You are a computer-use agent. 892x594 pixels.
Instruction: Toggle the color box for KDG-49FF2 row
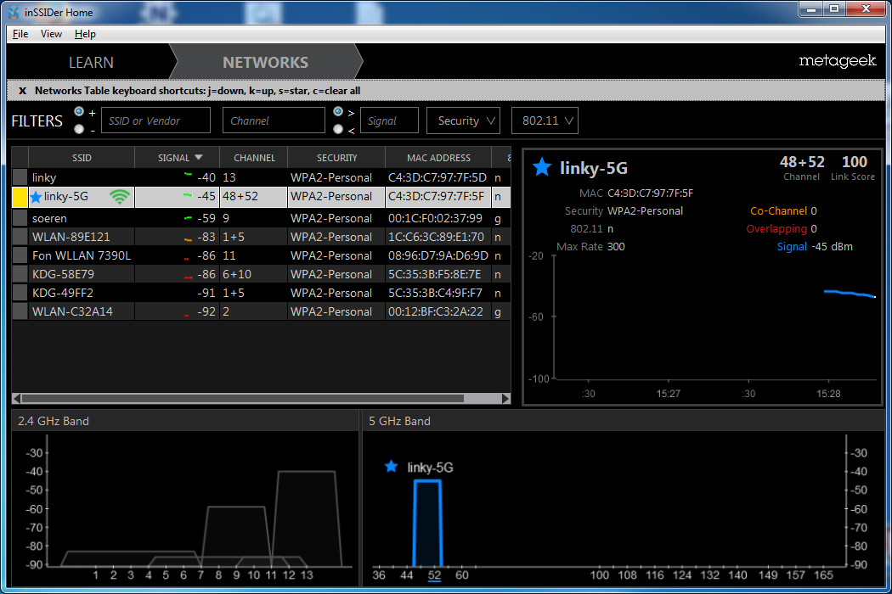tap(20, 293)
